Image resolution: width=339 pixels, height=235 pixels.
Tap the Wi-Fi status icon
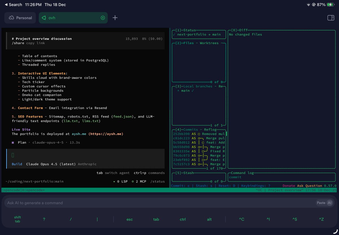pyautogui.click(x=308, y=5)
